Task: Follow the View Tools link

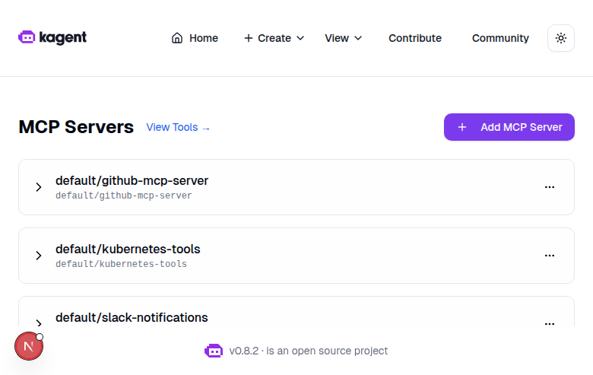Action: pyautogui.click(x=178, y=128)
